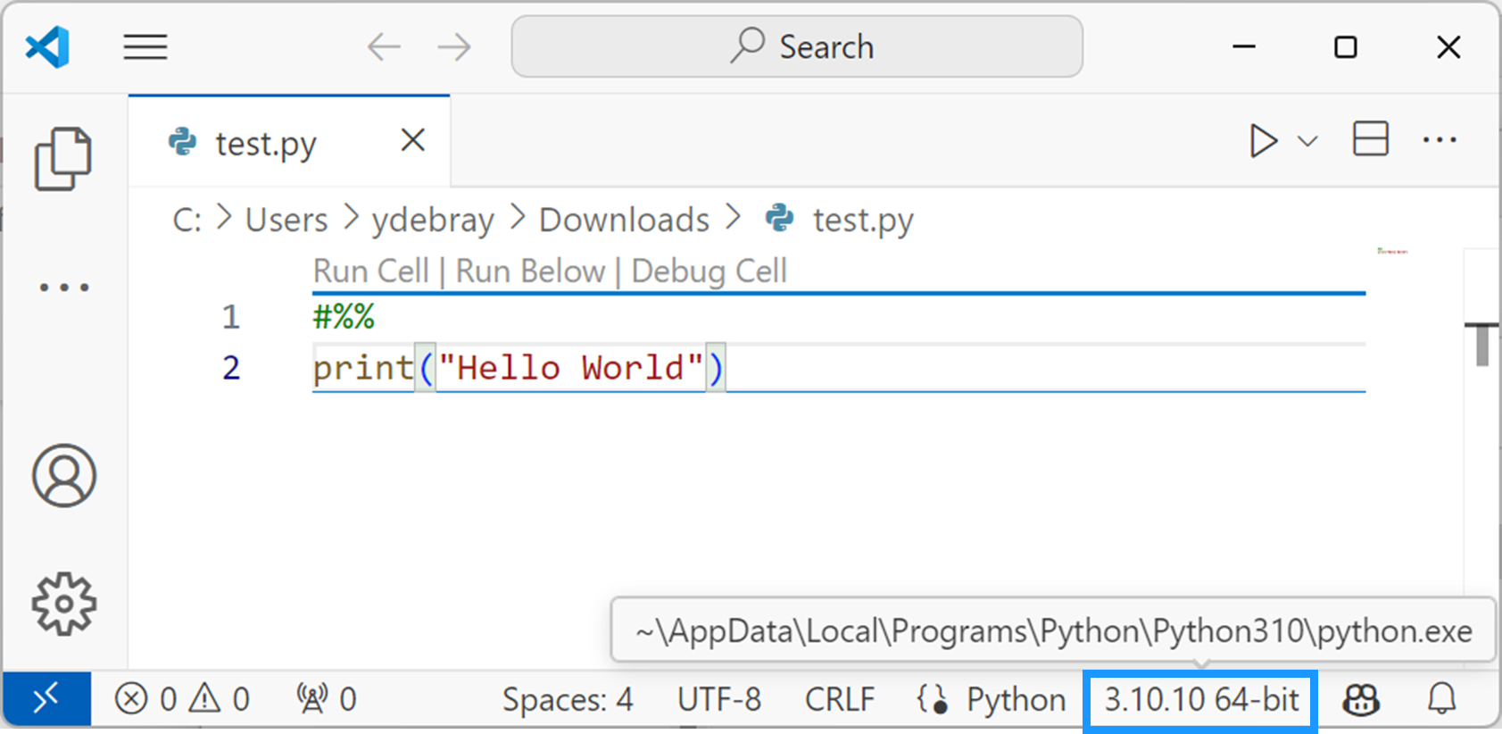Image resolution: width=1502 pixels, height=734 pixels.
Task: Select file encoding UTF-8
Action: 719,699
